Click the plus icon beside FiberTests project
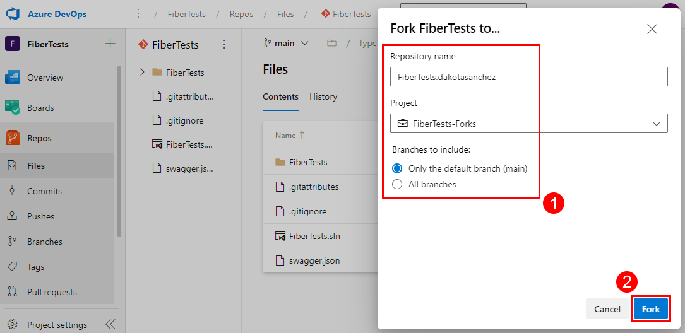Screen dimensions: 685x333 coord(110,44)
